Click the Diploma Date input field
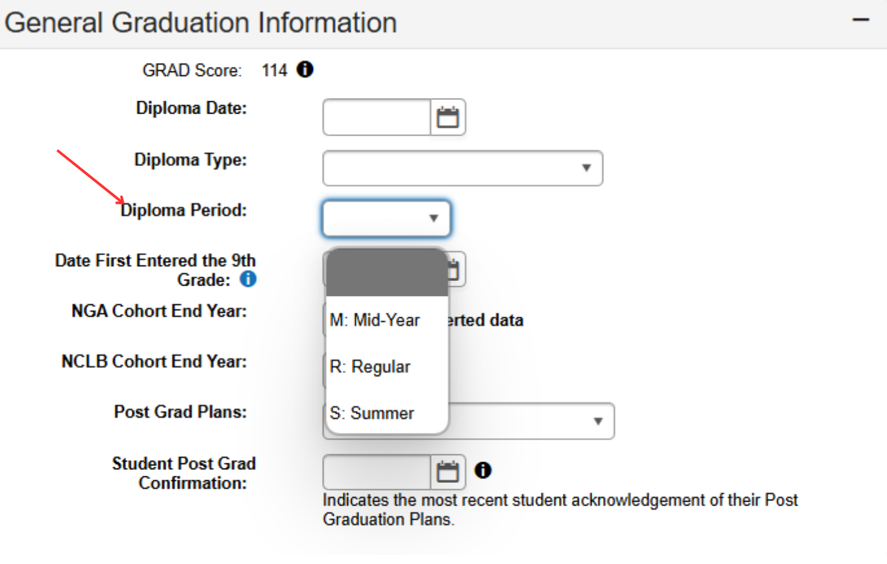This screenshot has width=887, height=564. point(377,118)
